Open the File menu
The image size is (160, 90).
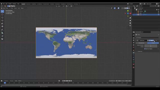pyautogui.click(x=4, y=4)
